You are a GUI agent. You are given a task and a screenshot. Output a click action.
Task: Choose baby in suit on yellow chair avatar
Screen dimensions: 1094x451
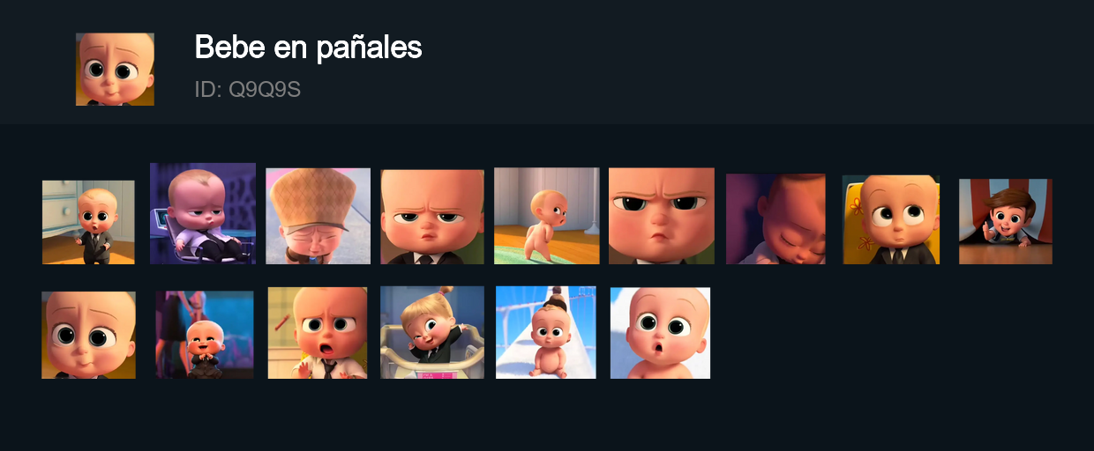pyautogui.click(x=891, y=219)
